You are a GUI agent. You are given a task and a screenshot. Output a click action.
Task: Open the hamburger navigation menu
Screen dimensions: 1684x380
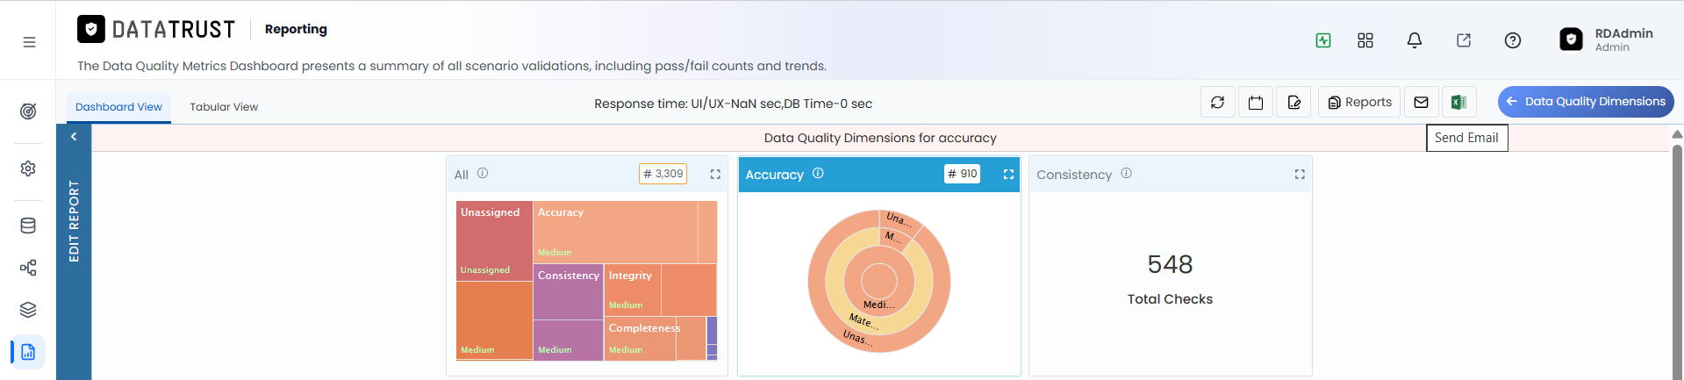(29, 42)
